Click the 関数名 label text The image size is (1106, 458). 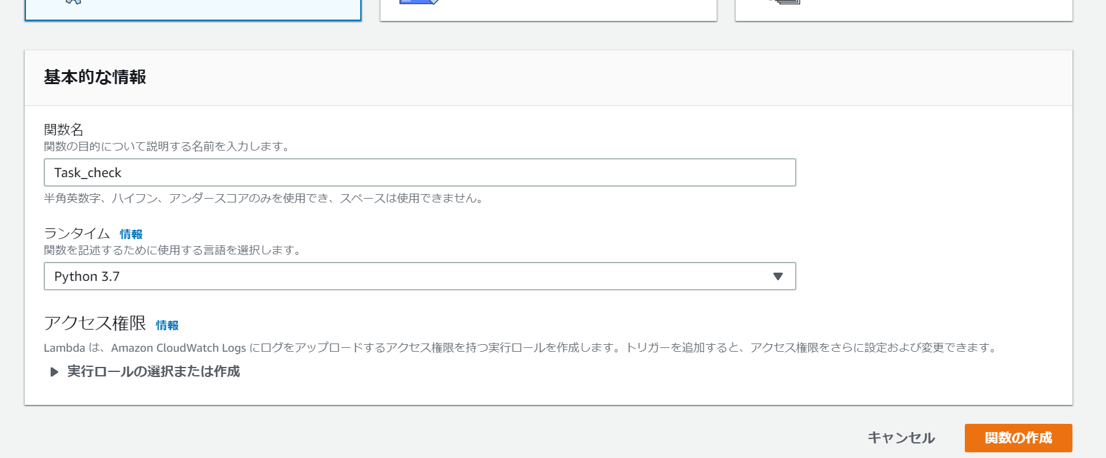coord(63,130)
